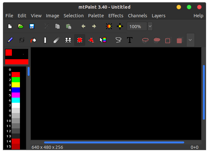
Task: Select the Smudge tool
Action: pyautogui.click(x=57, y=40)
